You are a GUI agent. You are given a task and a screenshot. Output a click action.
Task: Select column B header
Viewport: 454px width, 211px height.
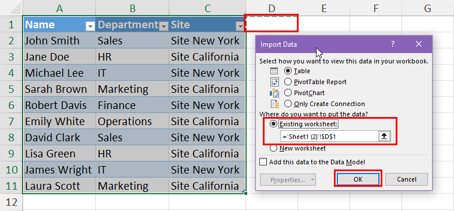(132, 9)
